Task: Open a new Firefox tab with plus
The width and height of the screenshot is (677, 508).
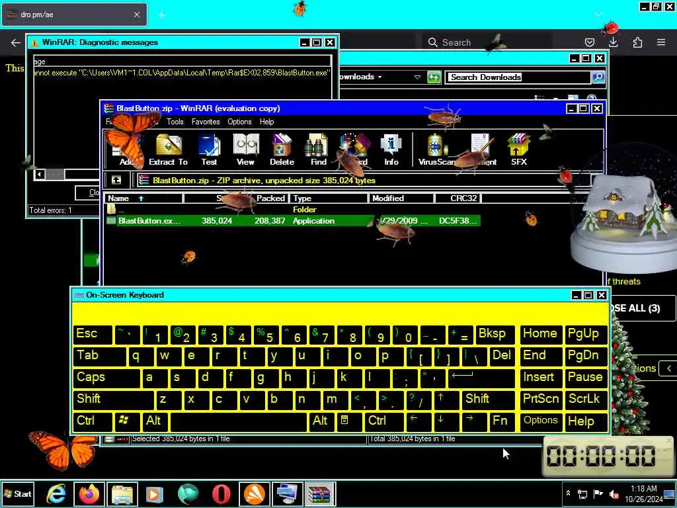Action: [162, 15]
